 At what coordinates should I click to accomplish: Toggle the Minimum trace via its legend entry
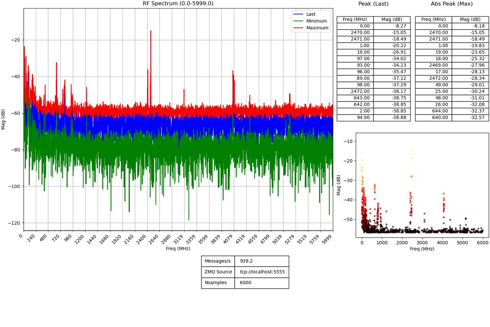[x=316, y=21]
